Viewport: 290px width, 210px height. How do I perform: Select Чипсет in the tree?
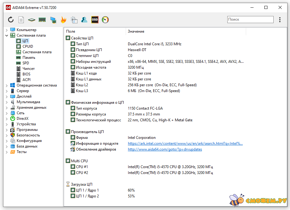[26, 69]
